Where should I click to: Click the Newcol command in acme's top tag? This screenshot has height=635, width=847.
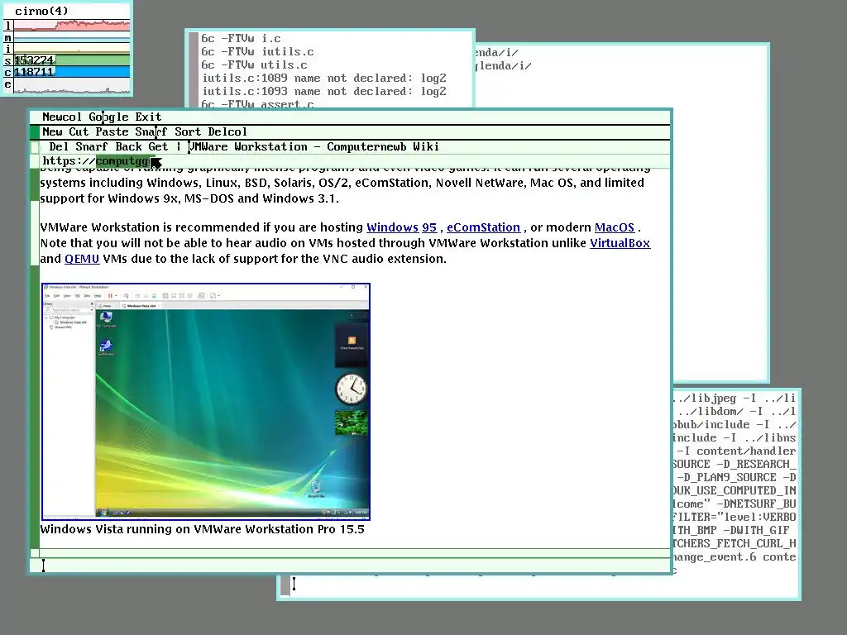click(62, 117)
